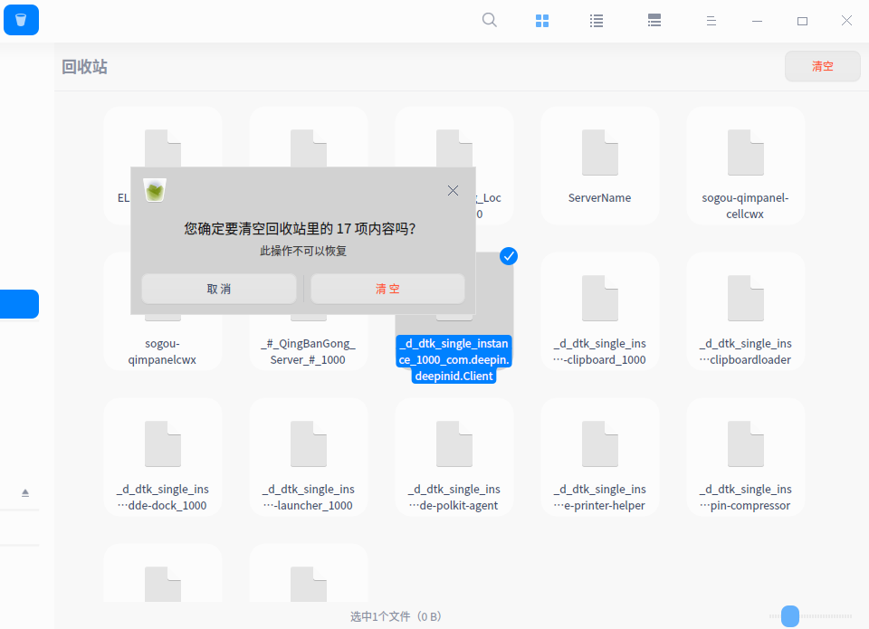869x629 pixels.
Task: Click the search magnifier icon
Action: (x=489, y=20)
